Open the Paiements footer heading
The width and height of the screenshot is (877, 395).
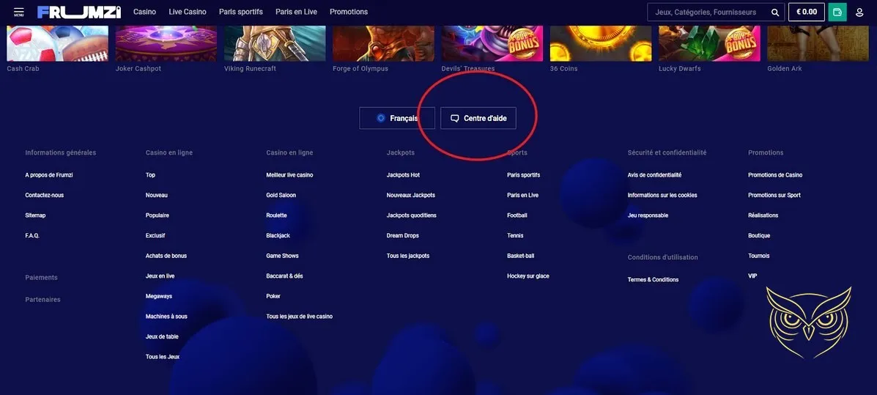pyautogui.click(x=41, y=278)
